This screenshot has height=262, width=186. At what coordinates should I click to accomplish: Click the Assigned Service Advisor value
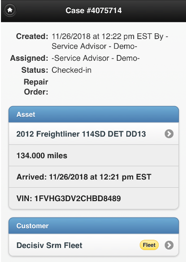pos(96,58)
